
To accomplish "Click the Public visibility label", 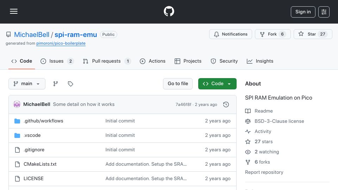I will point(108,34).
